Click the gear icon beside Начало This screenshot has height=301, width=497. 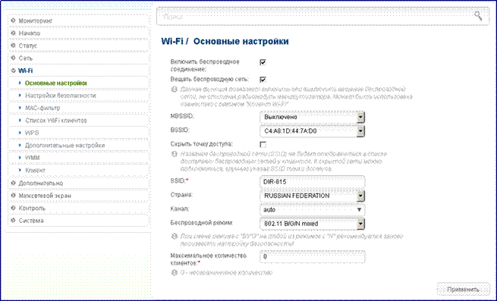13,33
